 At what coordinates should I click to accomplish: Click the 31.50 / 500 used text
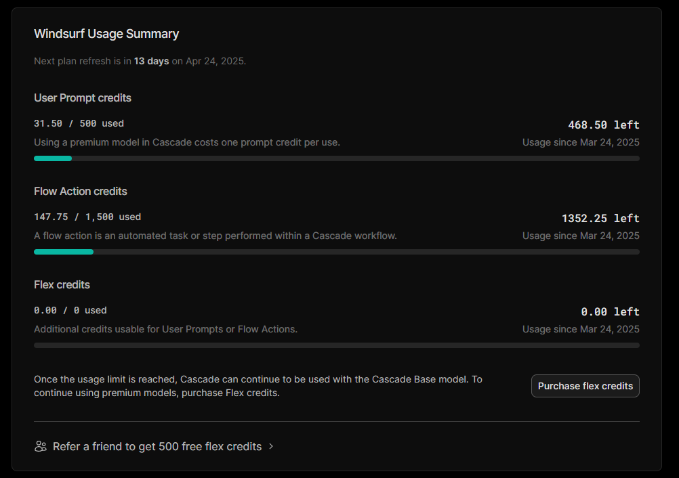79,123
